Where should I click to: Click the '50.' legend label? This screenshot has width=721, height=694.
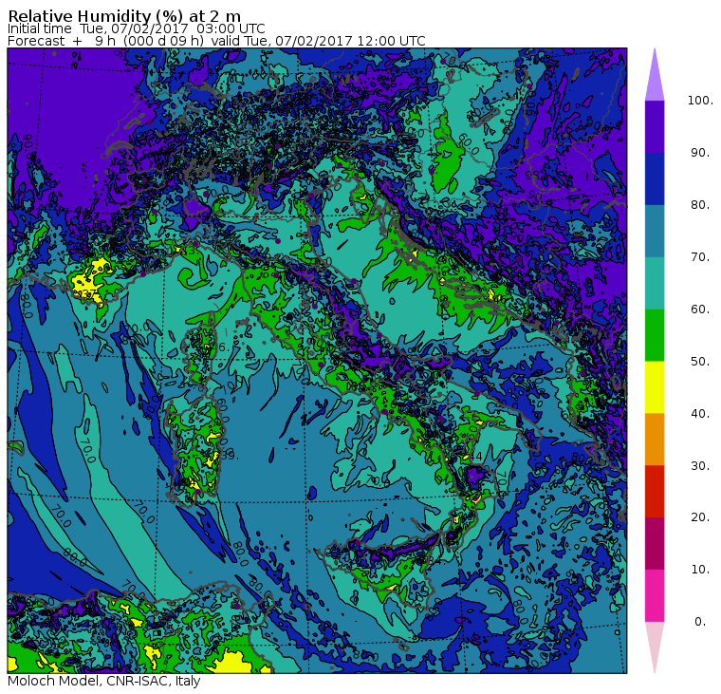(700, 362)
